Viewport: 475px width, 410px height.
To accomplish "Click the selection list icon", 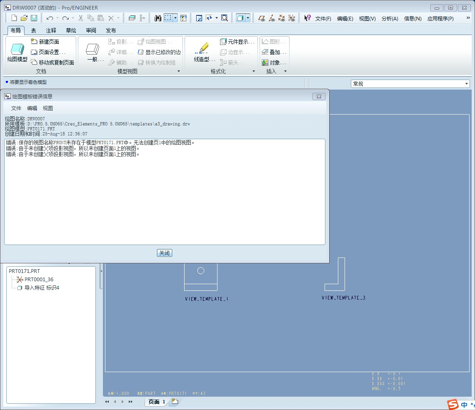I will coord(183,18).
